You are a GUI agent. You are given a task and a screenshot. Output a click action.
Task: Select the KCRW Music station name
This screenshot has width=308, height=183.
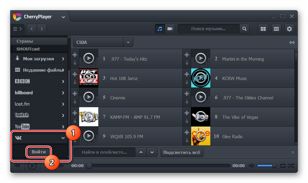(x=235, y=78)
